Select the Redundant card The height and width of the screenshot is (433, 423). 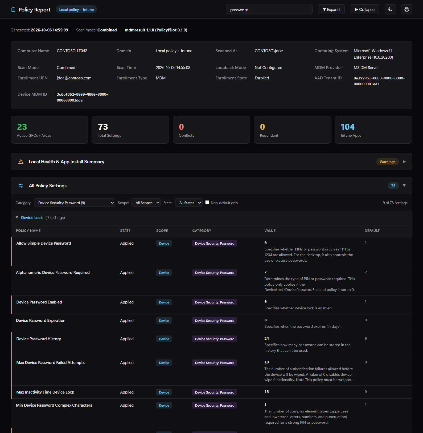pos(293,130)
